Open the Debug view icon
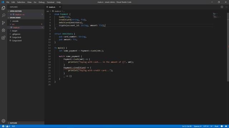 point(3,30)
